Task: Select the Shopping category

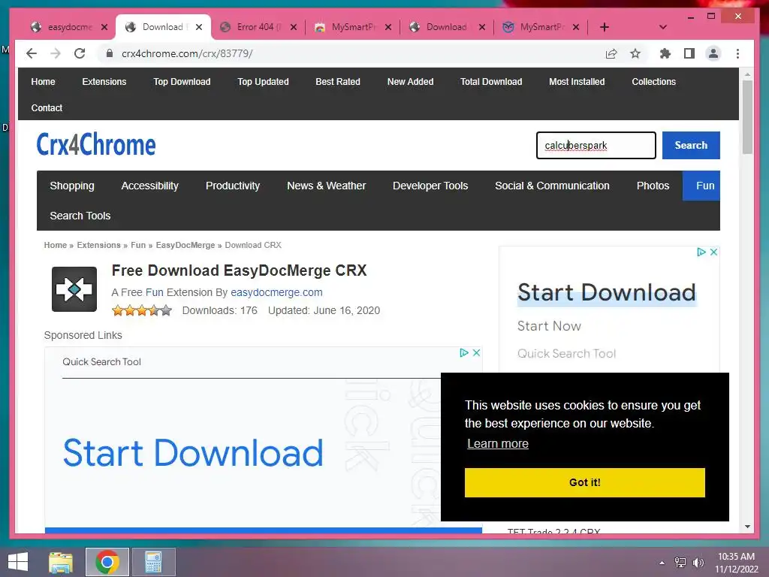Action: [x=72, y=186]
